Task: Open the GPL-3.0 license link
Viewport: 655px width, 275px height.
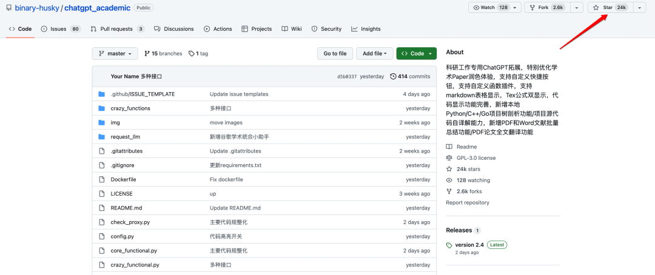Action: coord(476,157)
